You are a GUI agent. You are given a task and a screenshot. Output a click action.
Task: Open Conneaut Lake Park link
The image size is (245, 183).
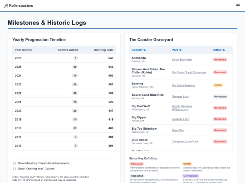185,141
